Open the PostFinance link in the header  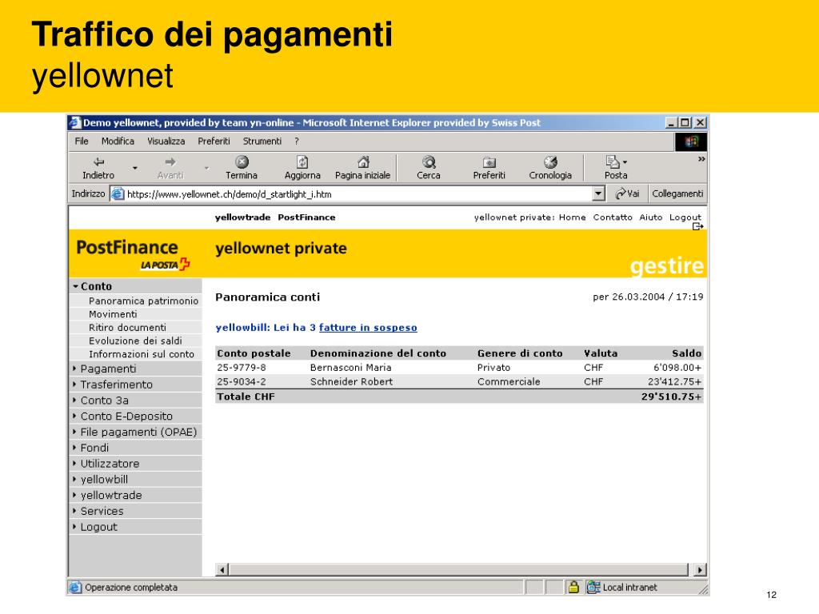306,217
